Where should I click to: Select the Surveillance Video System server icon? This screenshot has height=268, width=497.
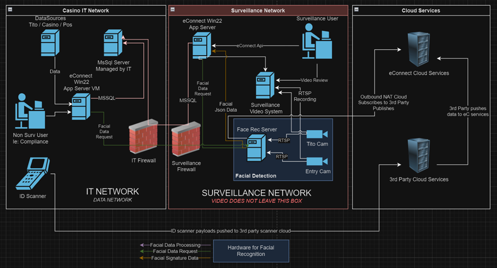(x=265, y=85)
